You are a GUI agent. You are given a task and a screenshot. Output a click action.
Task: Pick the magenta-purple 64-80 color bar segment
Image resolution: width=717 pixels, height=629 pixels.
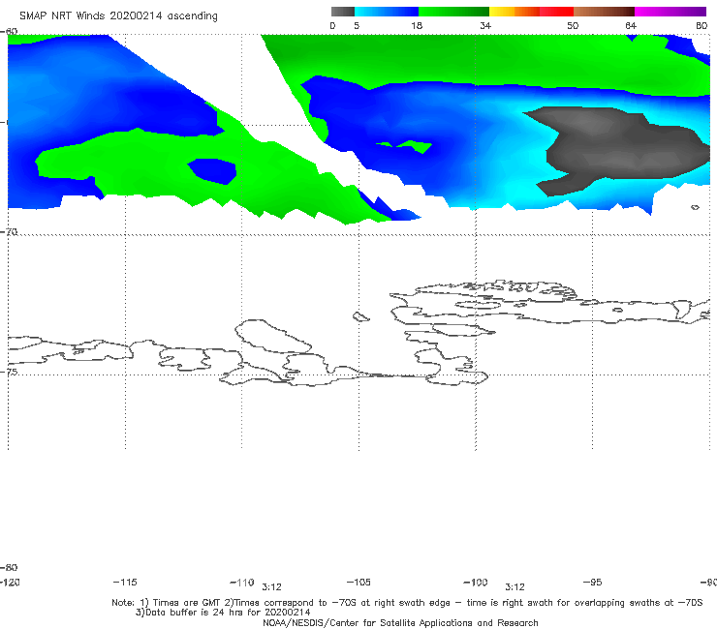pyautogui.click(x=670, y=12)
